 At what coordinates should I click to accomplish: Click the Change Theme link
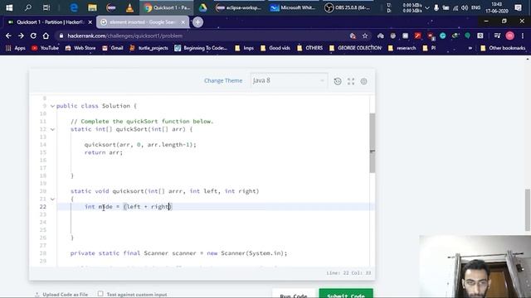coord(223,80)
